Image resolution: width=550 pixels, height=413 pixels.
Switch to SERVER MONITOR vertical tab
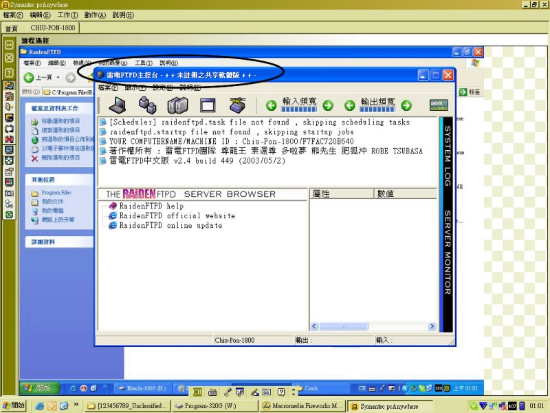[448, 253]
